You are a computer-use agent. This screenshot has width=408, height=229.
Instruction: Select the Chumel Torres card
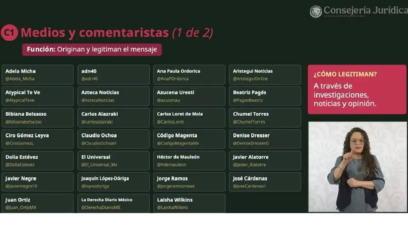click(x=265, y=117)
